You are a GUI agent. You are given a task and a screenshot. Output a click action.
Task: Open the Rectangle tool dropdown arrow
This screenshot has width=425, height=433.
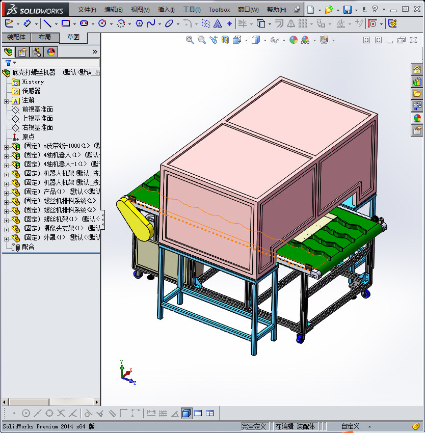click(x=74, y=24)
